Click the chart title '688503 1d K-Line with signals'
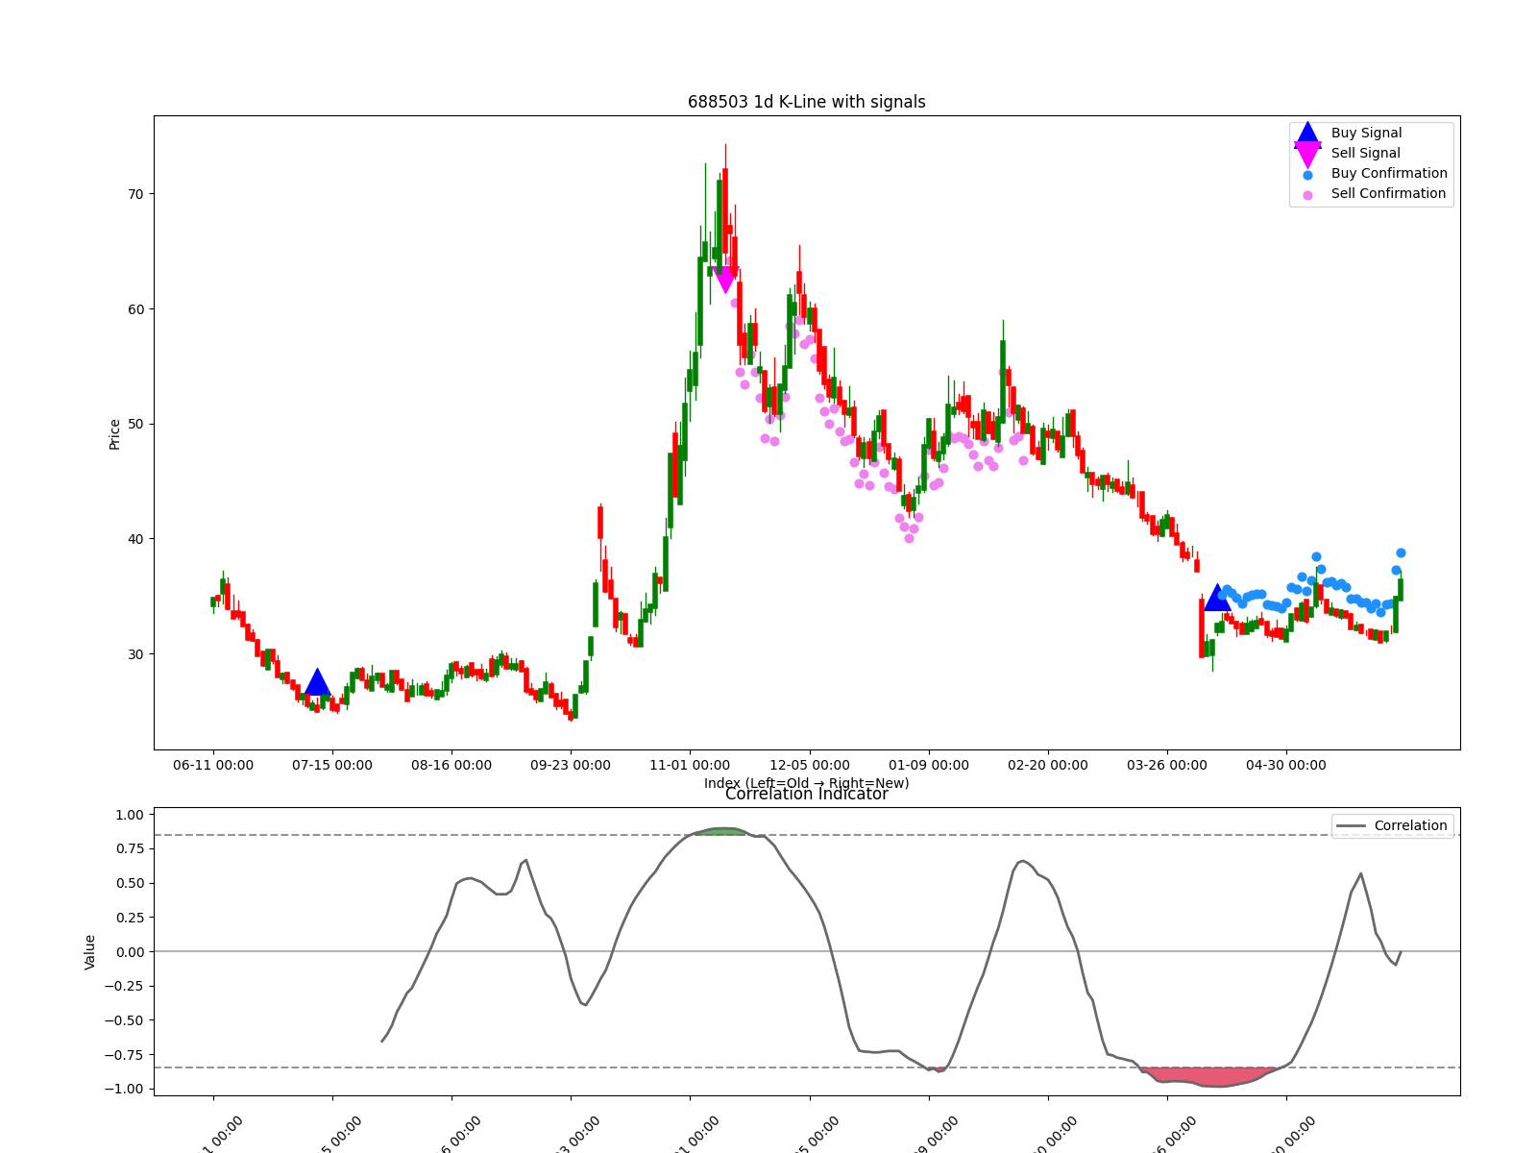The image size is (1537, 1153). (807, 102)
